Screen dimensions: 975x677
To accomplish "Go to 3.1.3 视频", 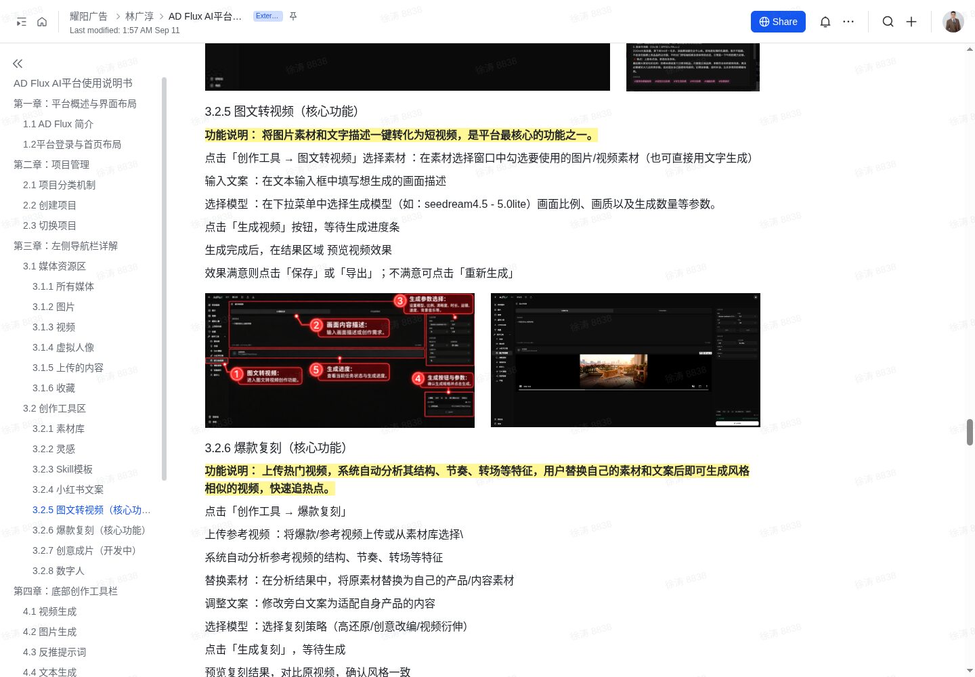I will (53, 327).
